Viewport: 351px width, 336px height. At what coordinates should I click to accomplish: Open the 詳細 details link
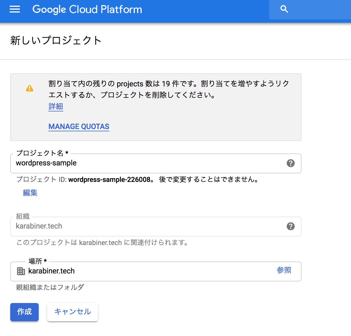tap(56, 107)
